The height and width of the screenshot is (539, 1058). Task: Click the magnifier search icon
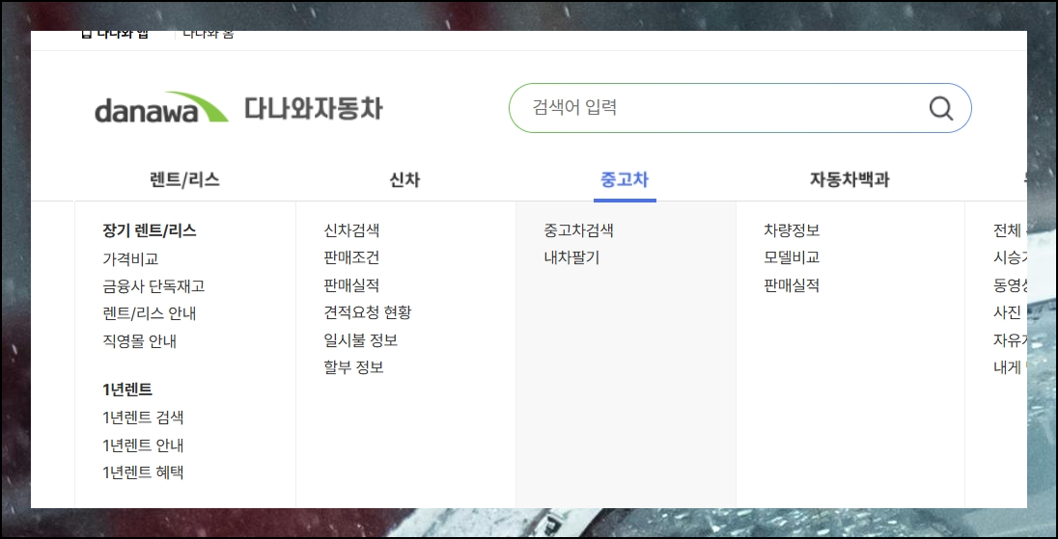tap(940, 108)
